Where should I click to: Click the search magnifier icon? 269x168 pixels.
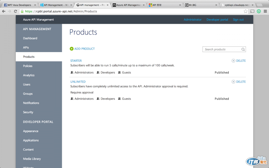243,49
